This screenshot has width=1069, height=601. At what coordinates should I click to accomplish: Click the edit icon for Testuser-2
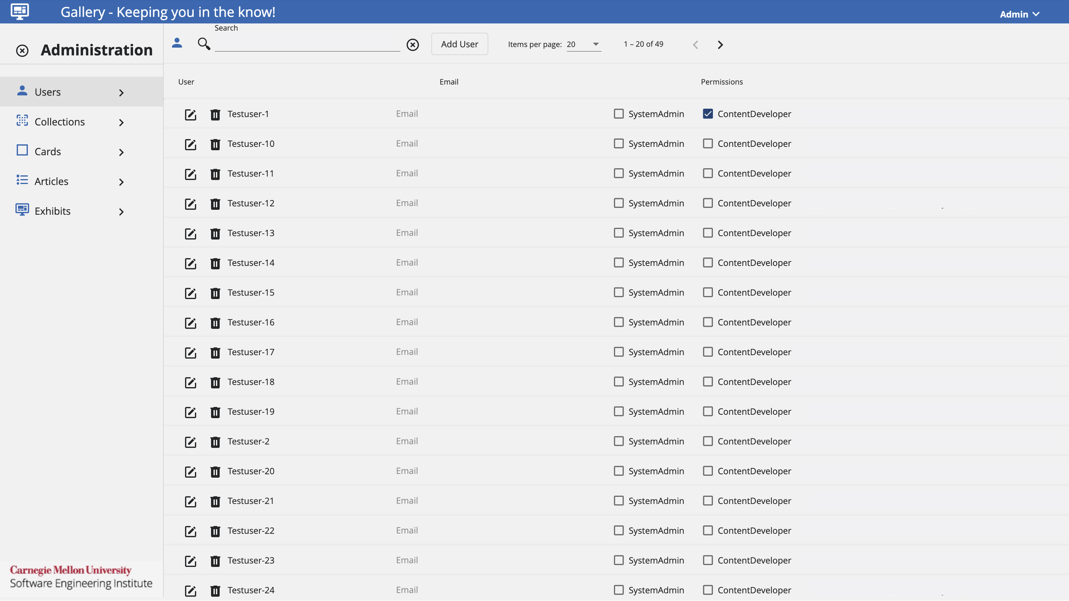click(x=190, y=441)
